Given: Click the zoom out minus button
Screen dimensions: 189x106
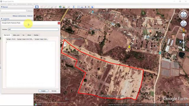Looking at the screenshot, I should 183,50.
